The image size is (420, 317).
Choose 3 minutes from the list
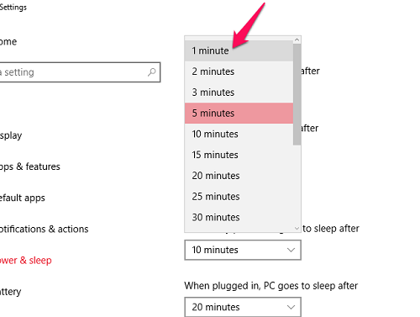[x=239, y=92]
